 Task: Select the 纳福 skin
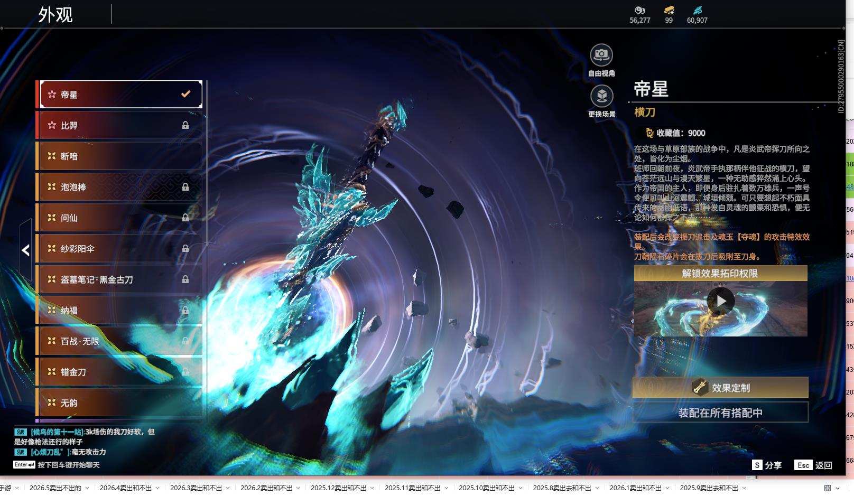(x=121, y=310)
